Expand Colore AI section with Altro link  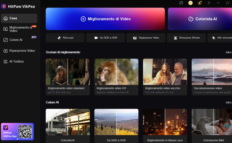coord(229,102)
